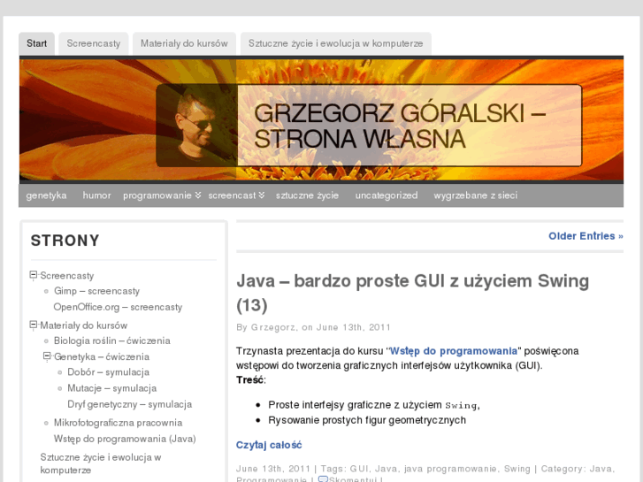Viewport: 643px width, 482px height.
Task: Open the programowanie category menu
Action: pyautogui.click(x=157, y=195)
